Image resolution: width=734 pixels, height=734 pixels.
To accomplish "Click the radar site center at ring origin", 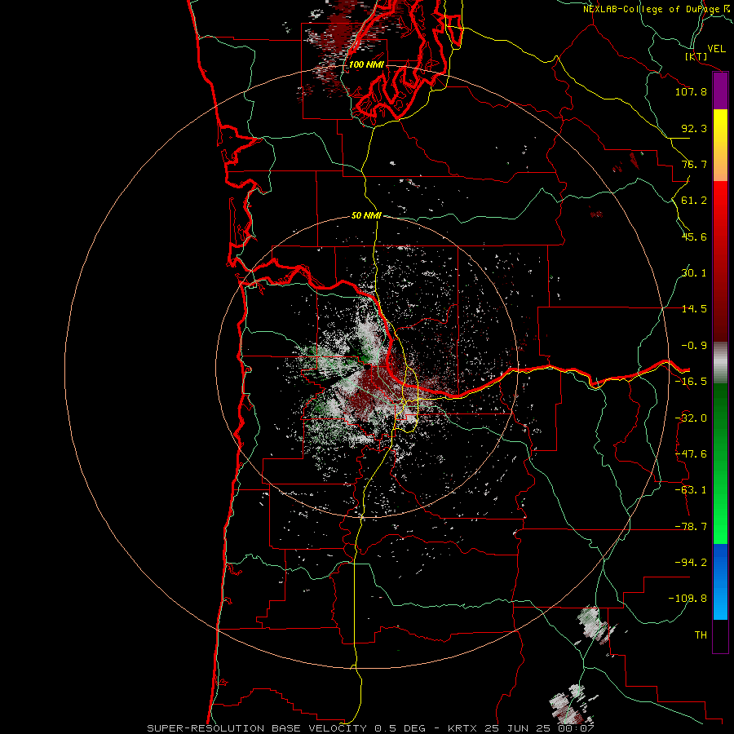I will point(366,367).
